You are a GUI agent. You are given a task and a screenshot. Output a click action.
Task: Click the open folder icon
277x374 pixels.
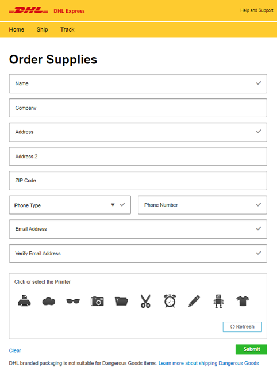(121, 302)
